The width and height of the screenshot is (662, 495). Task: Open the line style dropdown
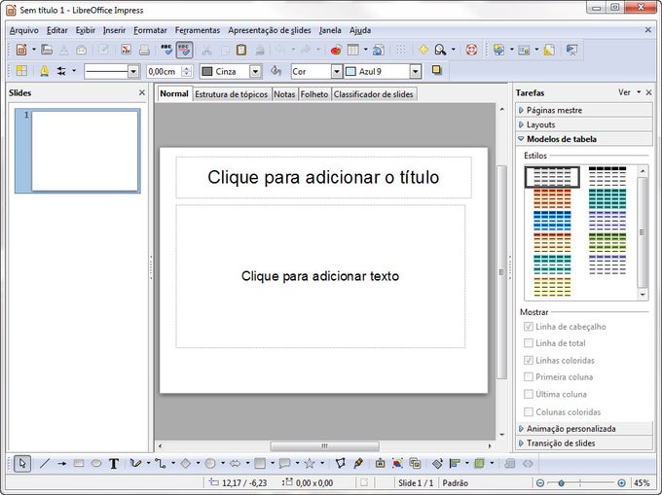tap(133, 72)
